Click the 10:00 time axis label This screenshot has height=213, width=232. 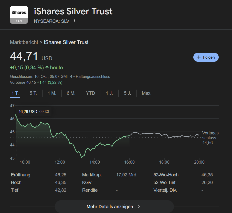coord(25,162)
